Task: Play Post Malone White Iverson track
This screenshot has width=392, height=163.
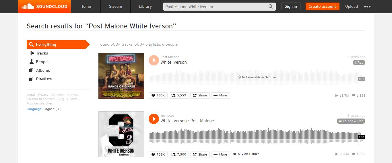Action: (154, 60)
